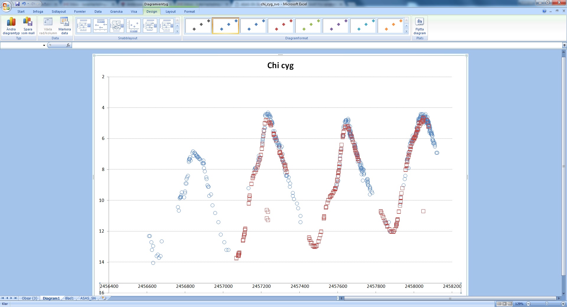567x307 pixels.
Task: Click Ändra diagramtyp chart type icon
Action: [x=11, y=26]
